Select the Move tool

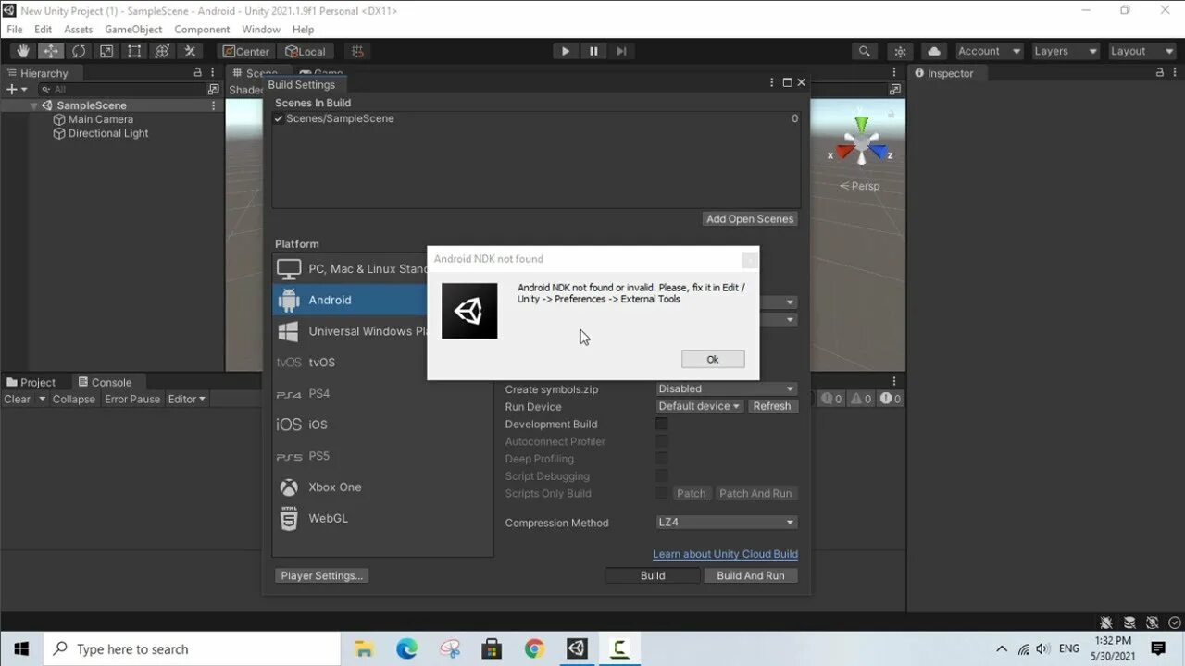(x=51, y=51)
